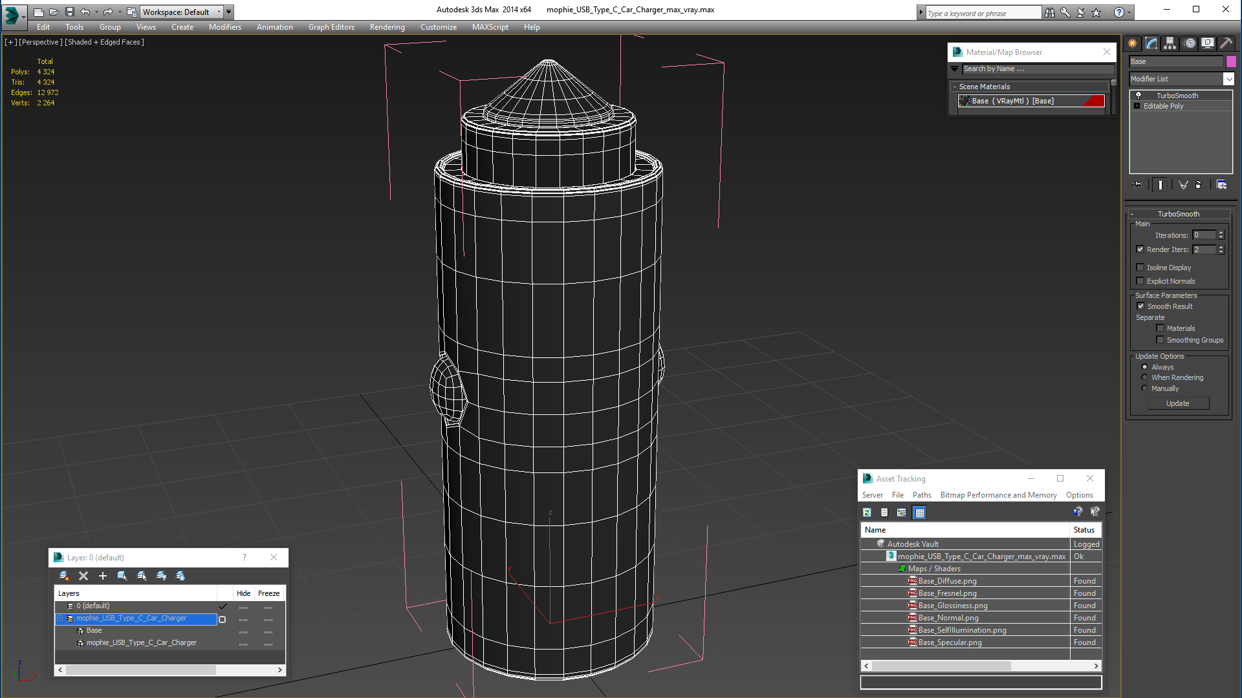Open the Utilities hammer panel tab

click(x=1226, y=43)
